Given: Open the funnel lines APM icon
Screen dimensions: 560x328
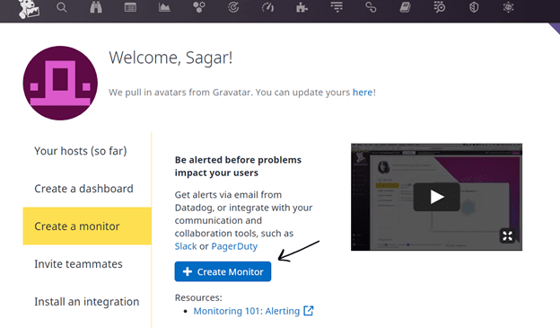Looking at the screenshot, I should coord(337,7).
